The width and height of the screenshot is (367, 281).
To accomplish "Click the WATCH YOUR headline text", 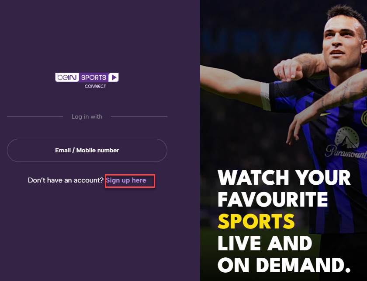I will click(x=284, y=178).
